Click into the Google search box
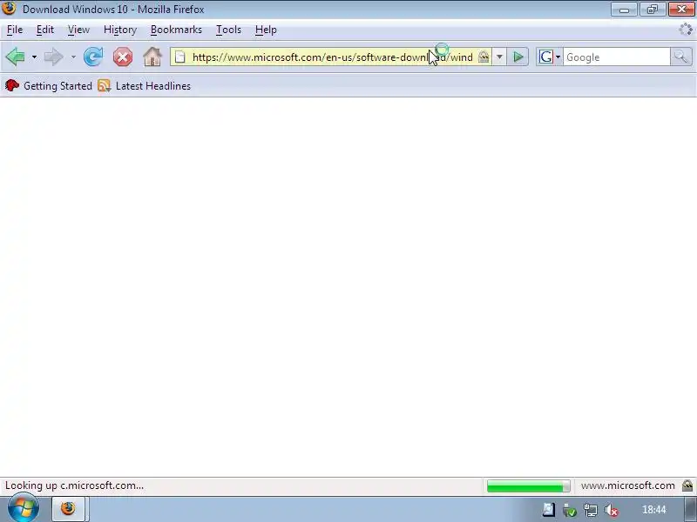Image resolution: width=697 pixels, height=522 pixels. point(616,57)
